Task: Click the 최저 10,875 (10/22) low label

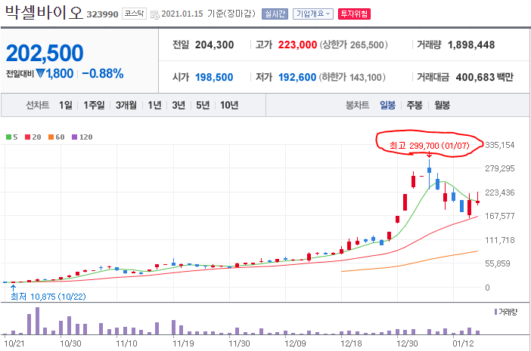Action: (x=48, y=297)
